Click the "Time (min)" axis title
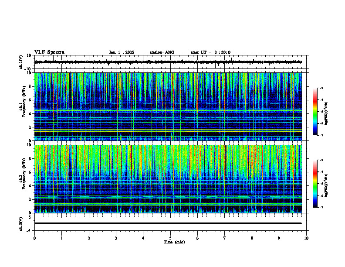Viewport: 345px width, 267px height. point(174,242)
